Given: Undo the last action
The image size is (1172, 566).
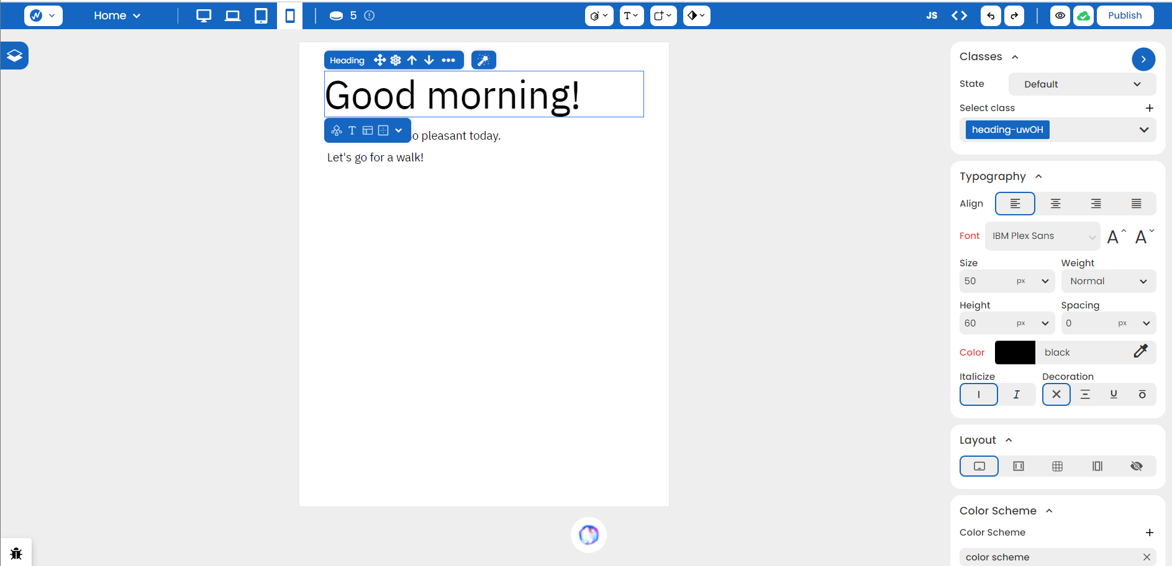Looking at the screenshot, I should (x=991, y=16).
